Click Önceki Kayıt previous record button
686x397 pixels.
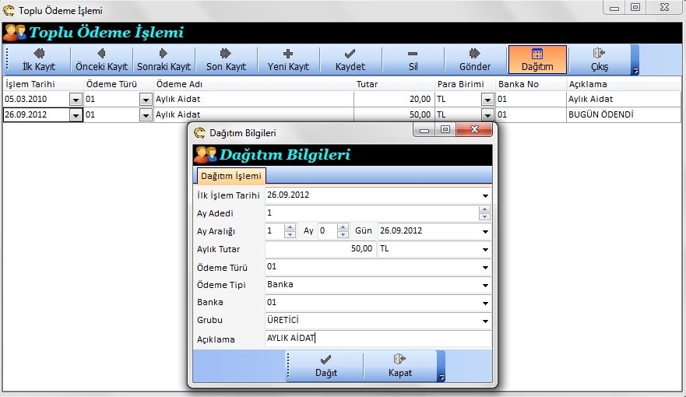[x=101, y=60]
